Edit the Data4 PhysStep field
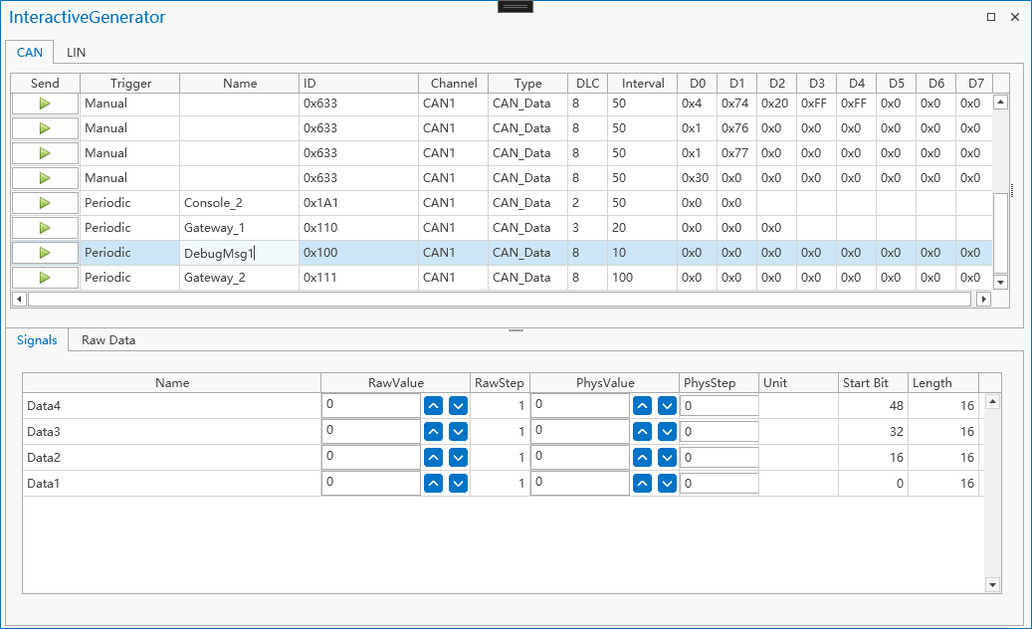The width and height of the screenshot is (1032, 629). (719, 406)
